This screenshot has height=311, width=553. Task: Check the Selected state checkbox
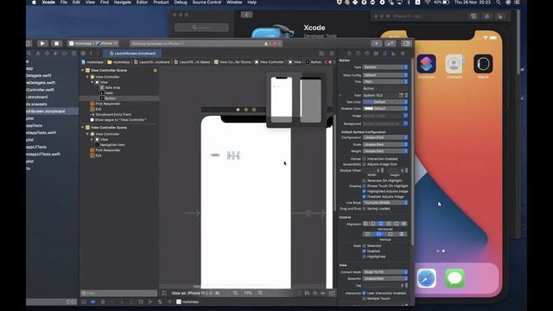[365, 245]
